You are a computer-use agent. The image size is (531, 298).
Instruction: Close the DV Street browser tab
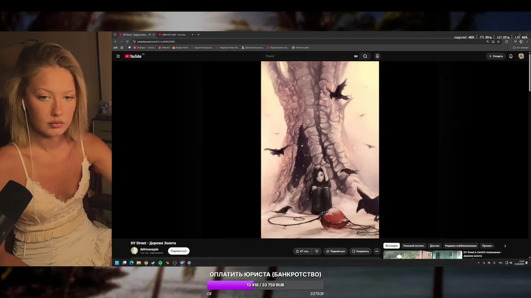[153, 35]
